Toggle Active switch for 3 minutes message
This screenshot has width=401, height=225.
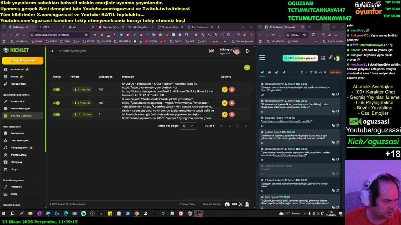(x=56, y=103)
